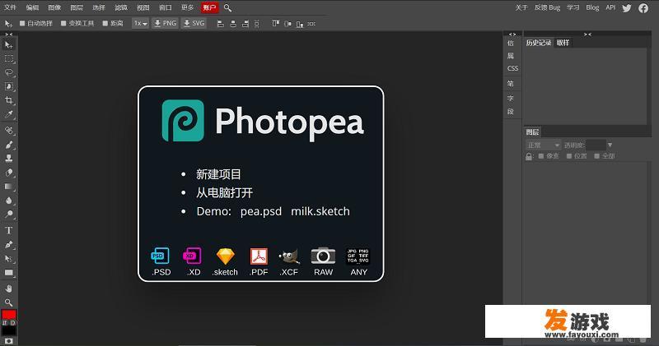
Task: Click the red 账户 button
Action: tap(209, 7)
